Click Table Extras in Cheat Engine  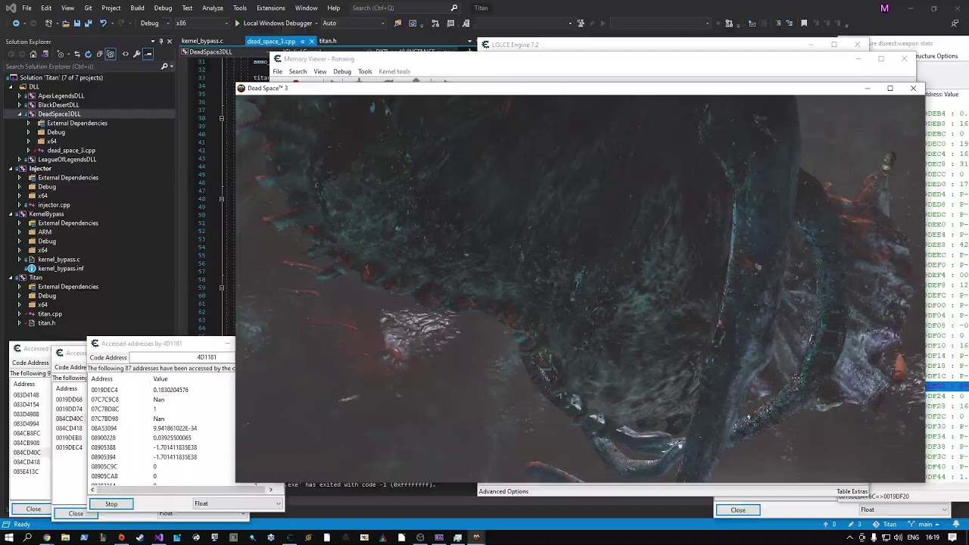(852, 492)
